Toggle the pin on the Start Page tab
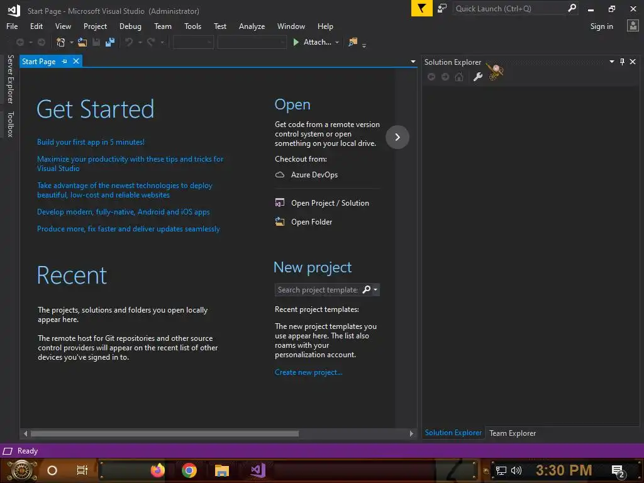This screenshot has height=483, width=644. pos(65,61)
